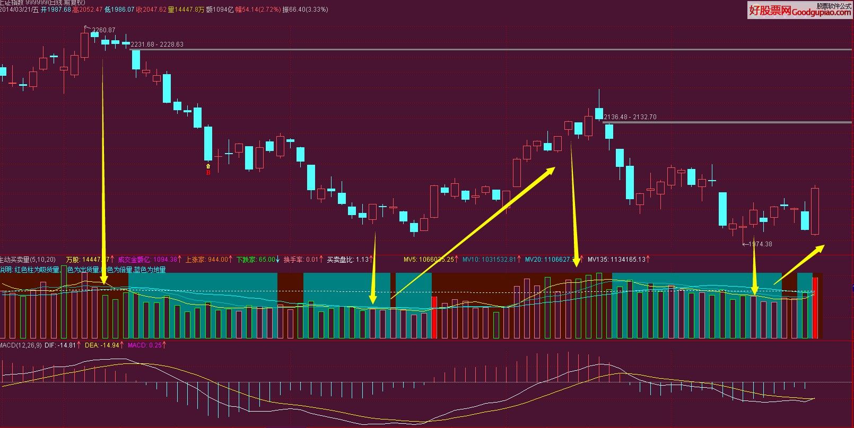Image resolution: width=854 pixels, height=428 pixels.
Task: Click the date 2014/03/21/五 label
Action: [x=19, y=10]
